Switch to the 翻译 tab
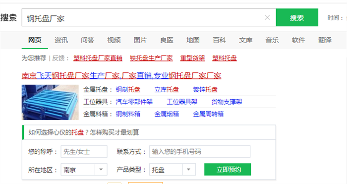Viewport: 347px width, 184px height. tap(325, 40)
